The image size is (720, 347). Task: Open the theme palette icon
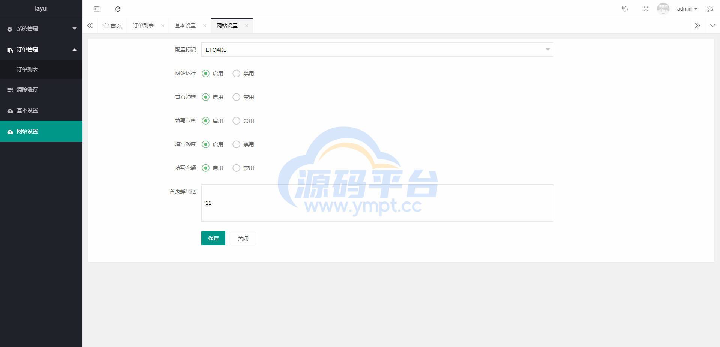click(709, 9)
